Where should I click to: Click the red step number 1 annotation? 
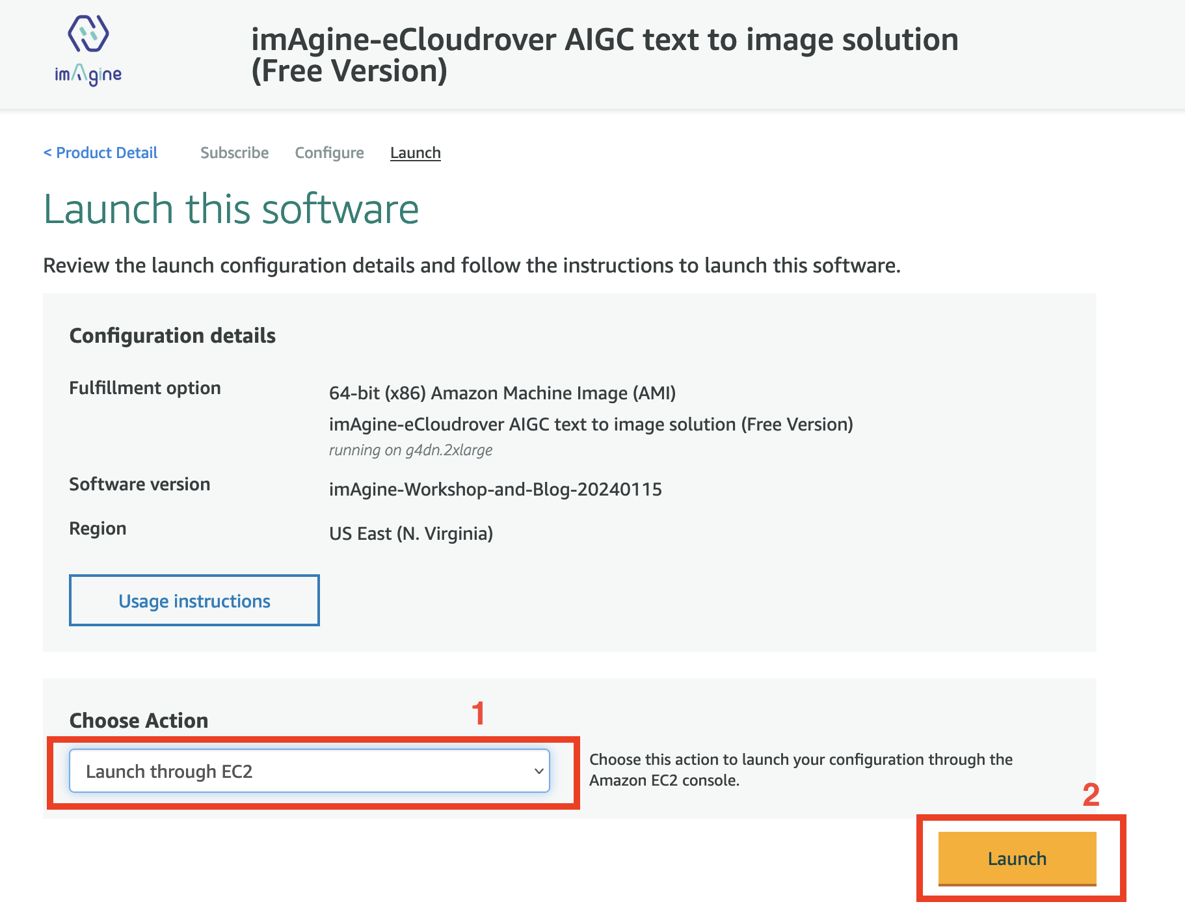478,713
